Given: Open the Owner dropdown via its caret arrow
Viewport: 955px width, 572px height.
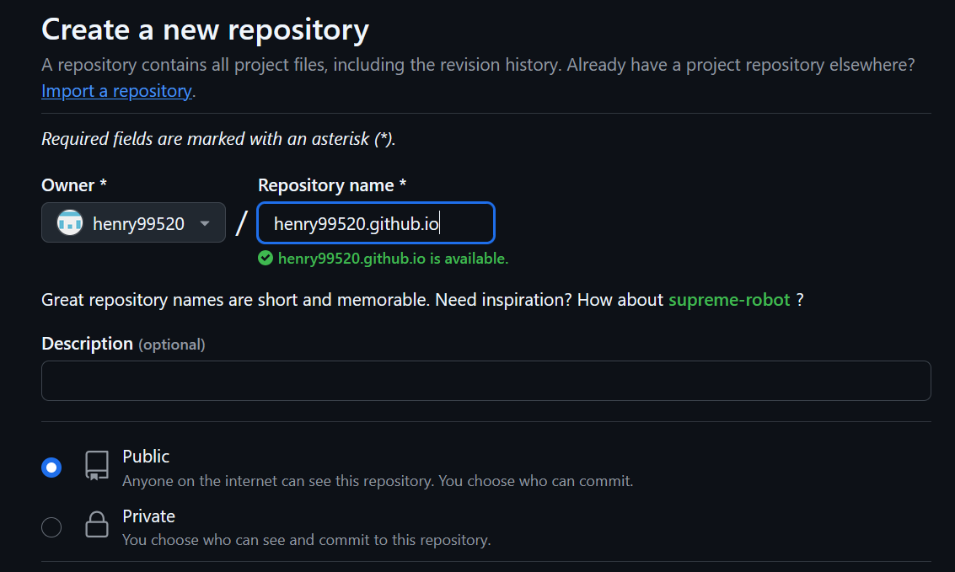Looking at the screenshot, I should pos(204,223).
